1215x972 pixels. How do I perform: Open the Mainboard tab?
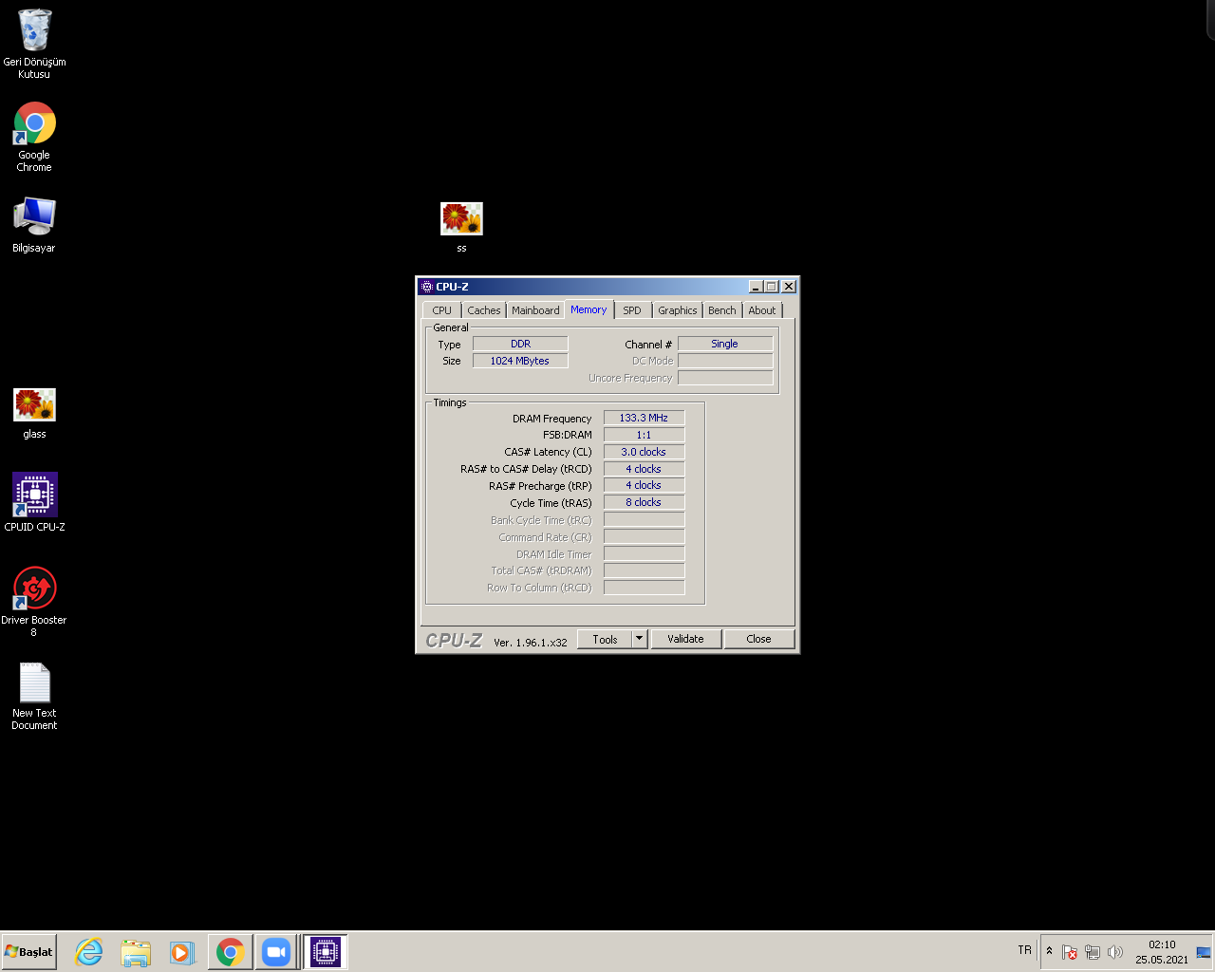pyautogui.click(x=535, y=310)
